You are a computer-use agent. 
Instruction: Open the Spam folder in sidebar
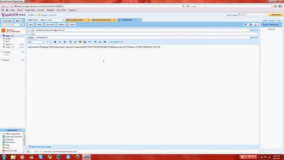8,44
